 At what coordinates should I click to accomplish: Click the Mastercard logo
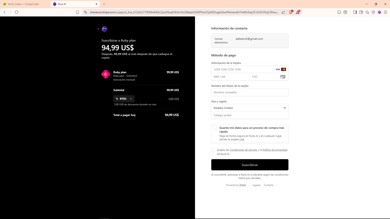284,69
